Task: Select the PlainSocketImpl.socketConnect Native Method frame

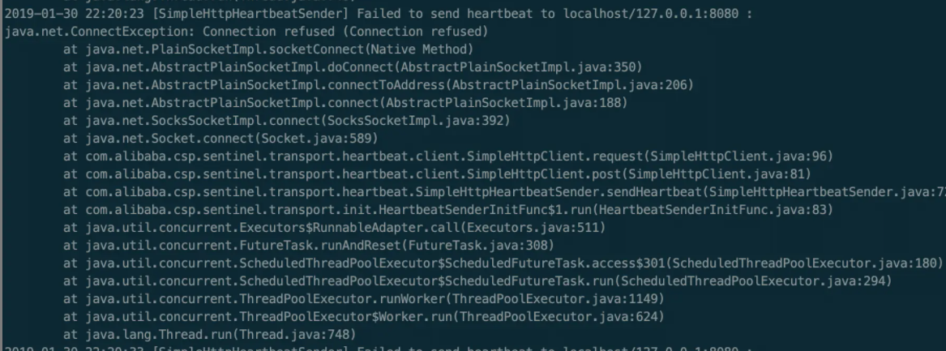Action: [x=268, y=49]
